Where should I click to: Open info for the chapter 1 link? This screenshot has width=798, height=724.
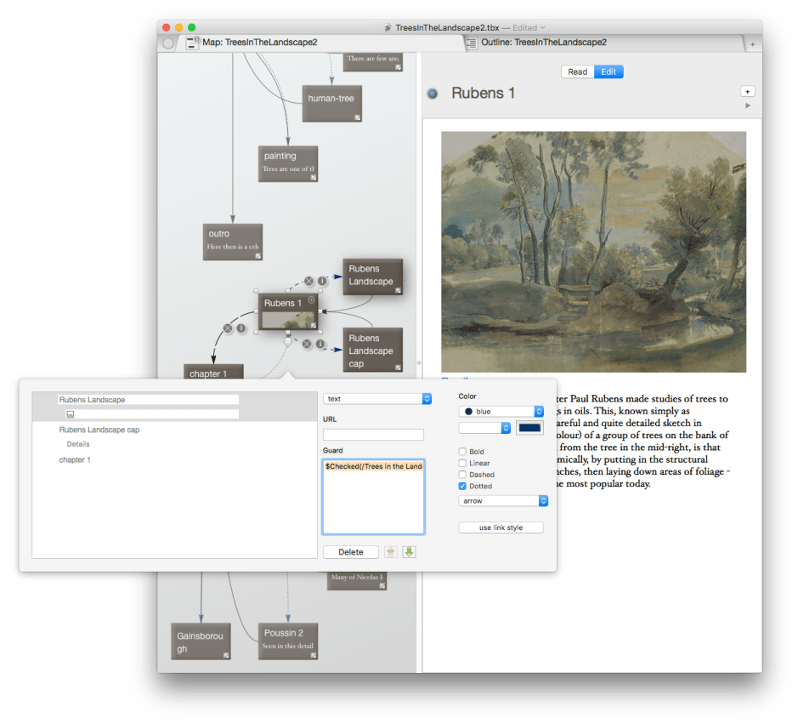[241, 328]
